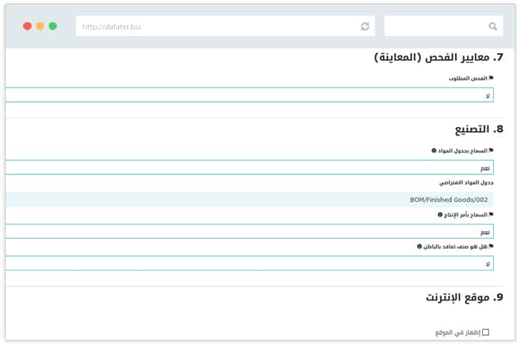
Task: Click the flag icon next to السماح بأمر الإنتاج
Action: (491, 215)
